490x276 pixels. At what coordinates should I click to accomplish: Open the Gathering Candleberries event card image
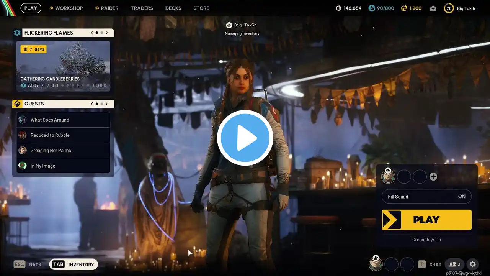[63, 66]
